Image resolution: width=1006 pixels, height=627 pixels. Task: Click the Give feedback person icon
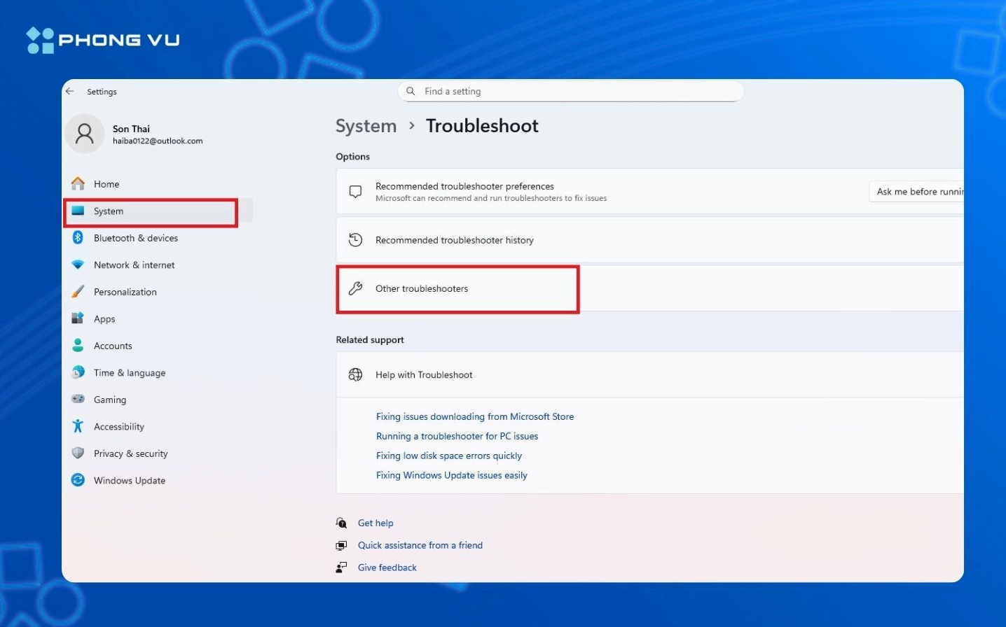(x=341, y=568)
